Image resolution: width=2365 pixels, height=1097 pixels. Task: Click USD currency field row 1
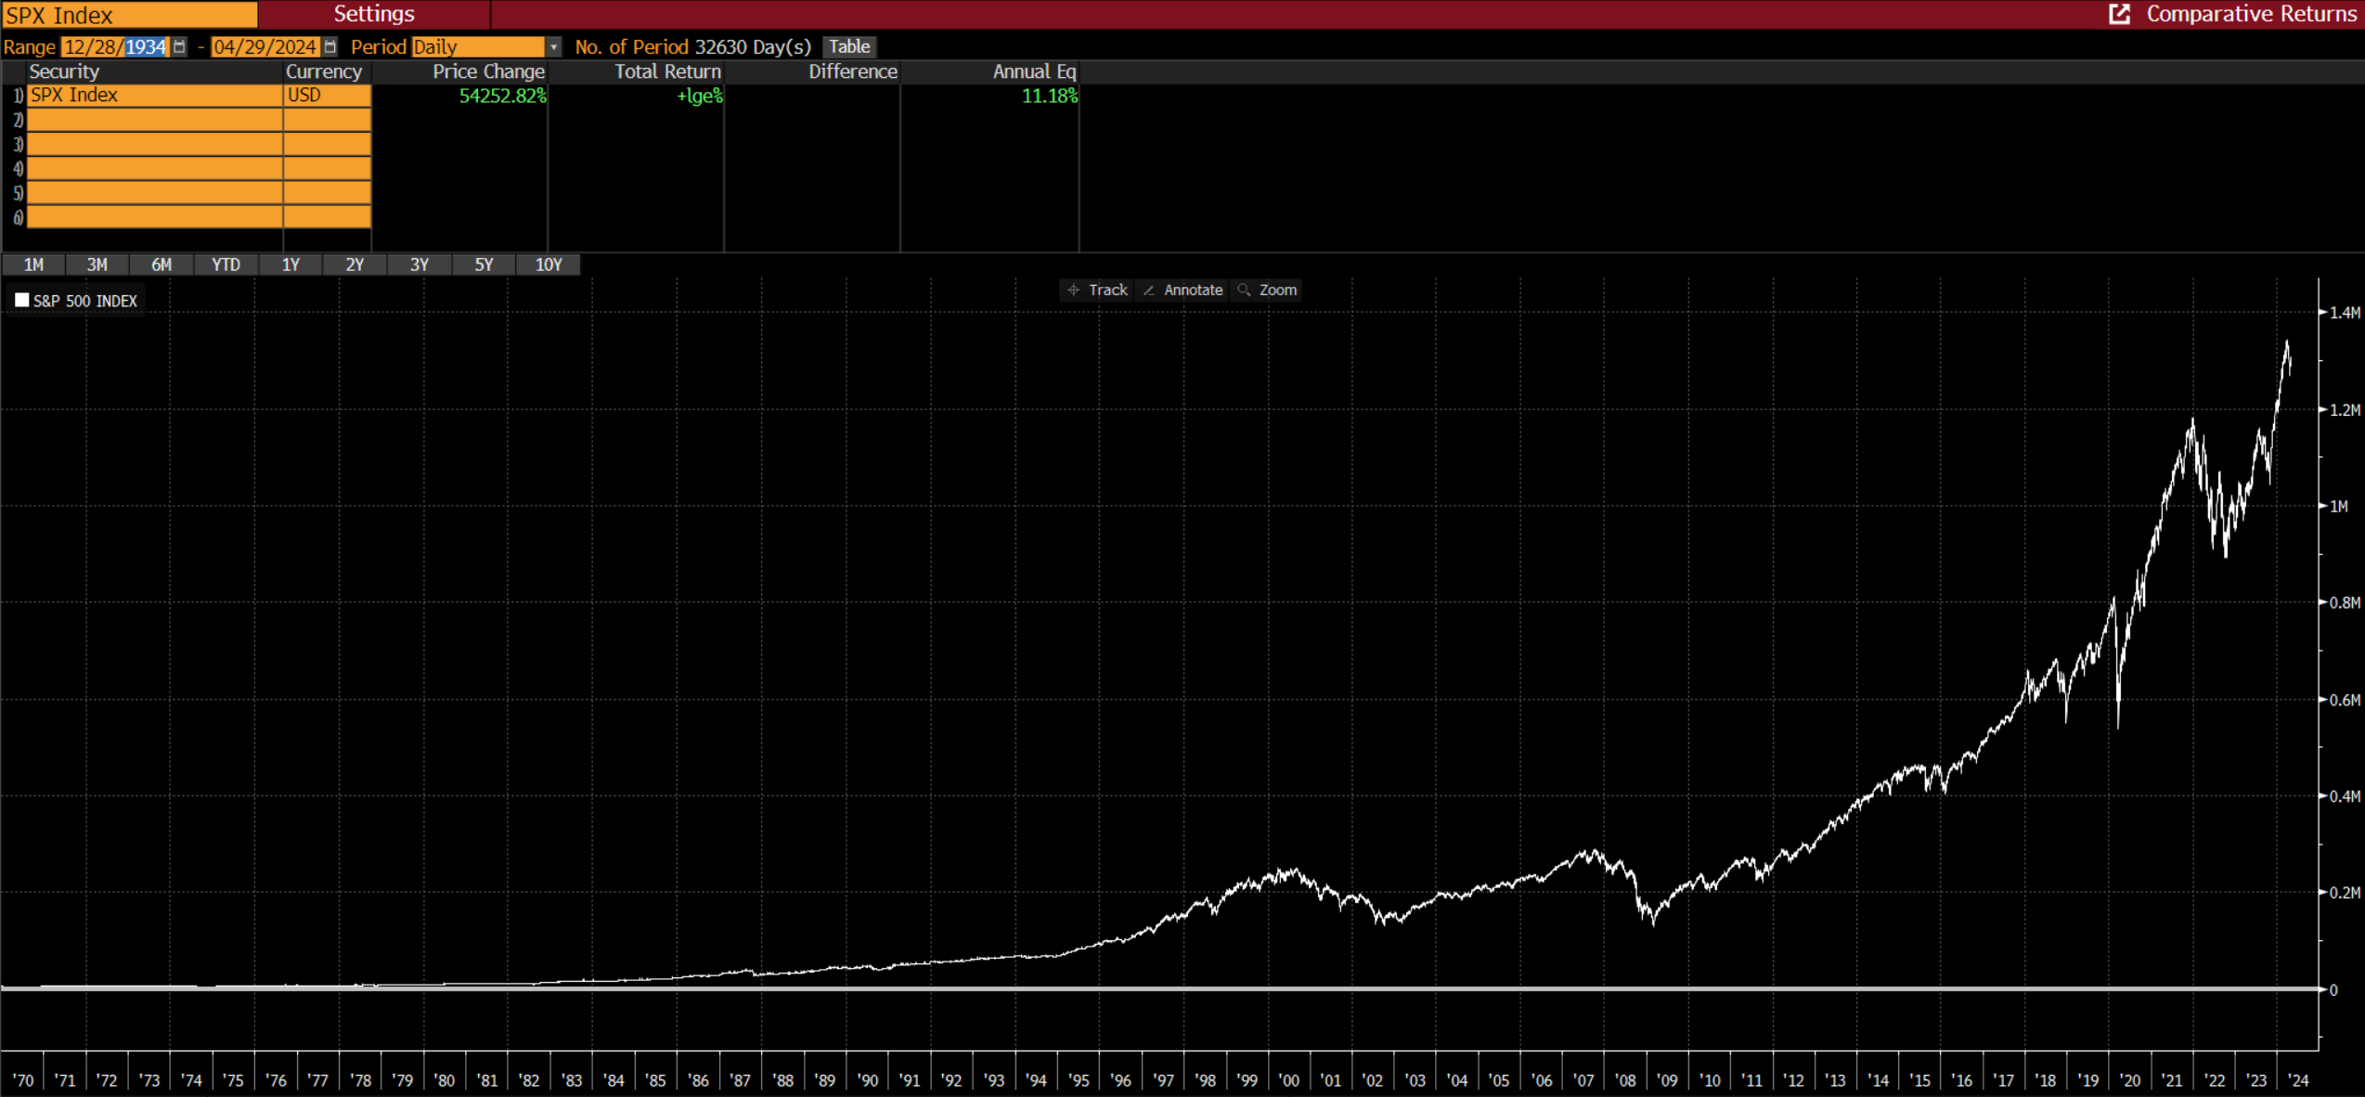[x=328, y=95]
